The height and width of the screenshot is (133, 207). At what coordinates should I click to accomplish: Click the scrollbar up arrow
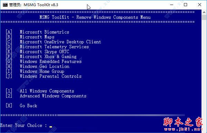point(204,12)
